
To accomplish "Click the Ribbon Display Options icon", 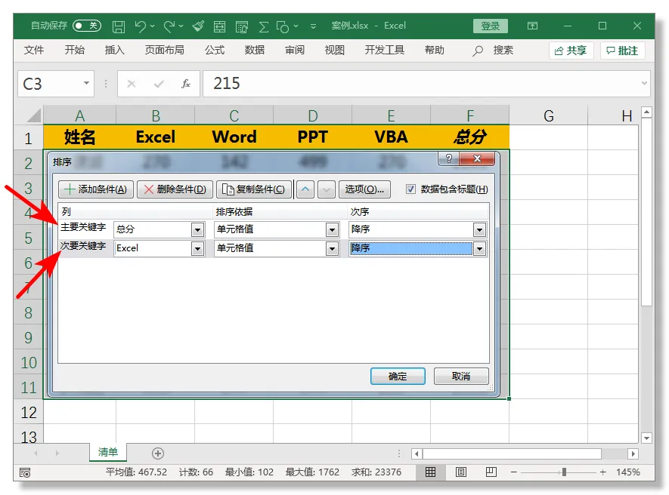I will pyautogui.click(x=532, y=26).
